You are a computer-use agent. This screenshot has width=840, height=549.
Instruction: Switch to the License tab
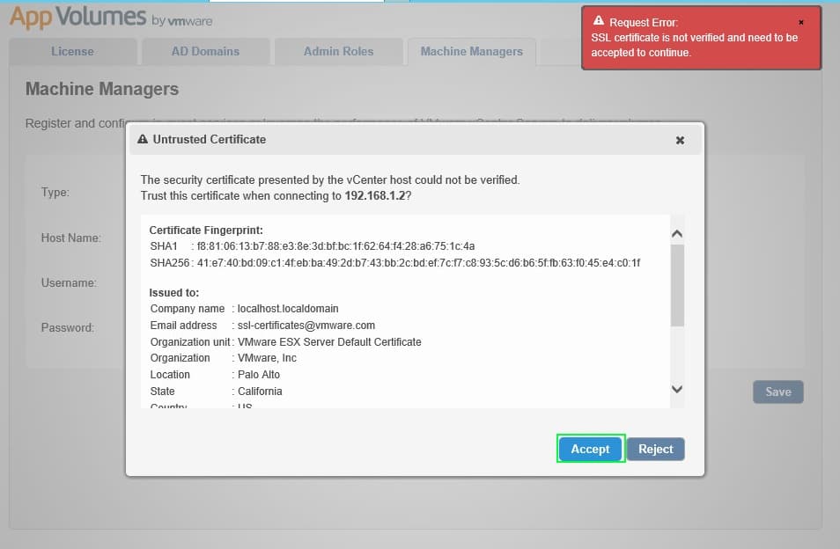coord(72,51)
